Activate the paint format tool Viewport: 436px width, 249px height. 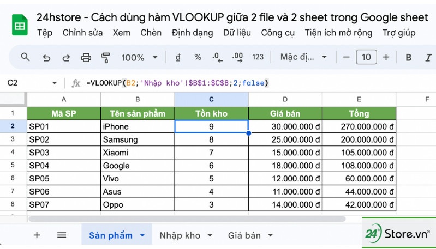tap(105, 58)
